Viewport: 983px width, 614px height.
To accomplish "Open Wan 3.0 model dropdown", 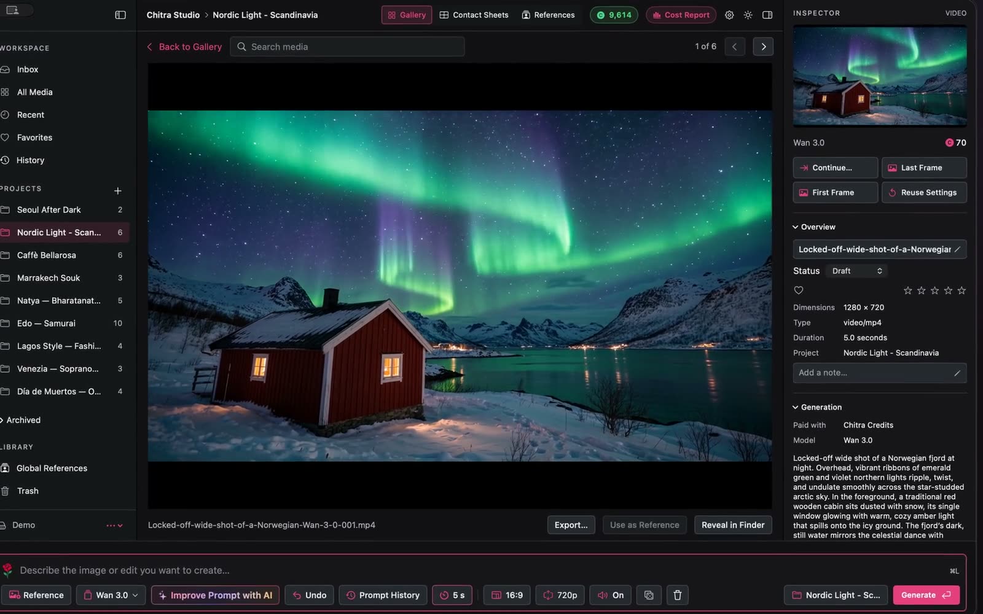I will 111,595.
